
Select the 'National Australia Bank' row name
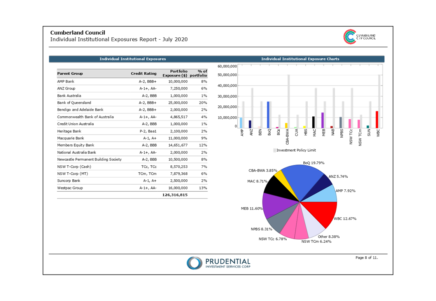77,152
